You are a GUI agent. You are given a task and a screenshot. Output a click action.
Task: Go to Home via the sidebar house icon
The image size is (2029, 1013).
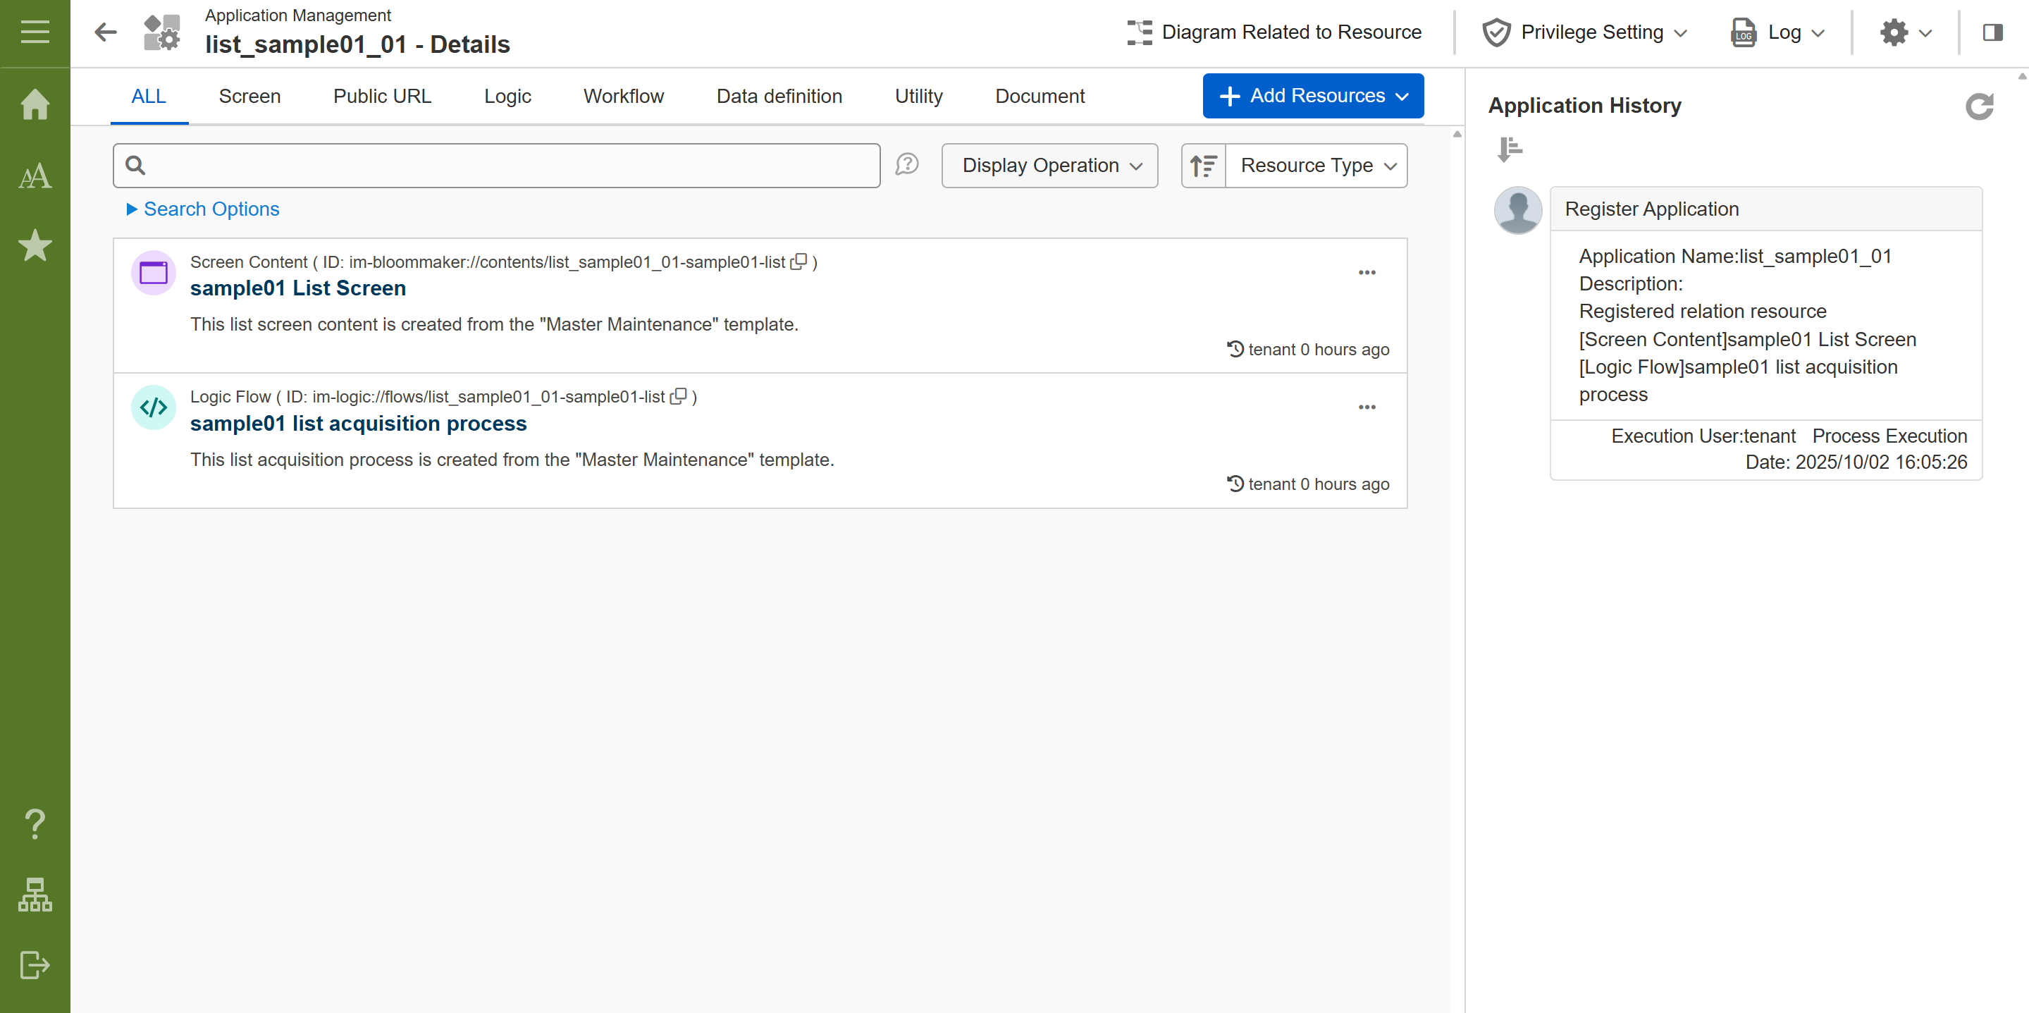(x=35, y=104)
